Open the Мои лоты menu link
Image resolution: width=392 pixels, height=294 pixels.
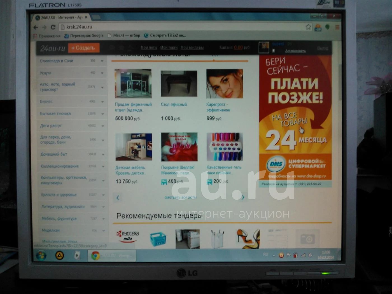point(149,48)
